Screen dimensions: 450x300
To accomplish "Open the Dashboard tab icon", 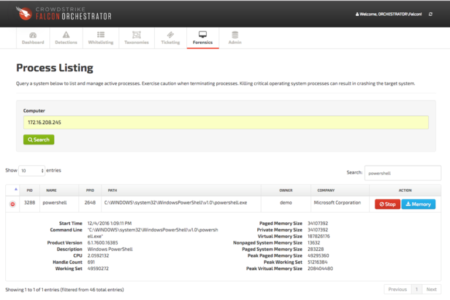I will tap(33, 35).
